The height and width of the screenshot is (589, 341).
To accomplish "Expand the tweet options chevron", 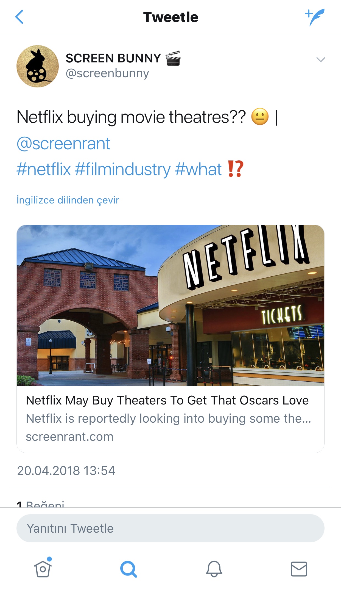I will pos(320,59).
